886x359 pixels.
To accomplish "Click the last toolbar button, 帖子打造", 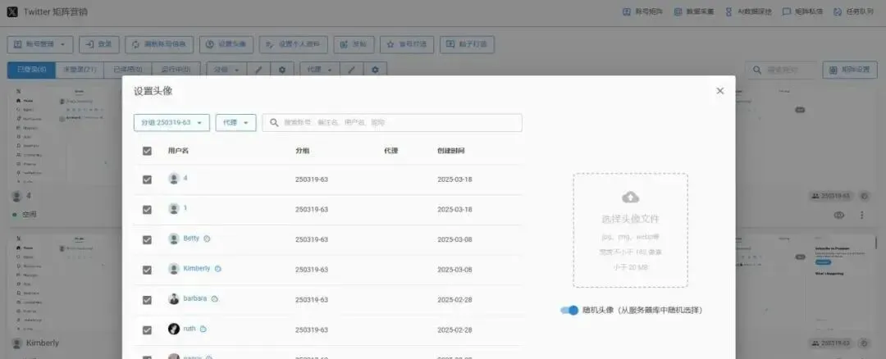I will click(468, 44).
